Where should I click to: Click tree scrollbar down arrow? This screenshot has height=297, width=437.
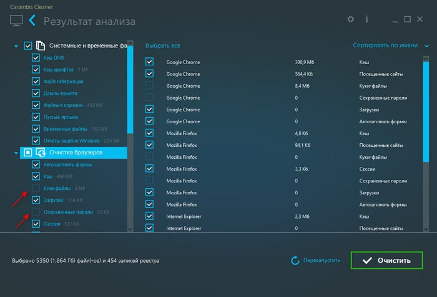[x=130, y=229]
